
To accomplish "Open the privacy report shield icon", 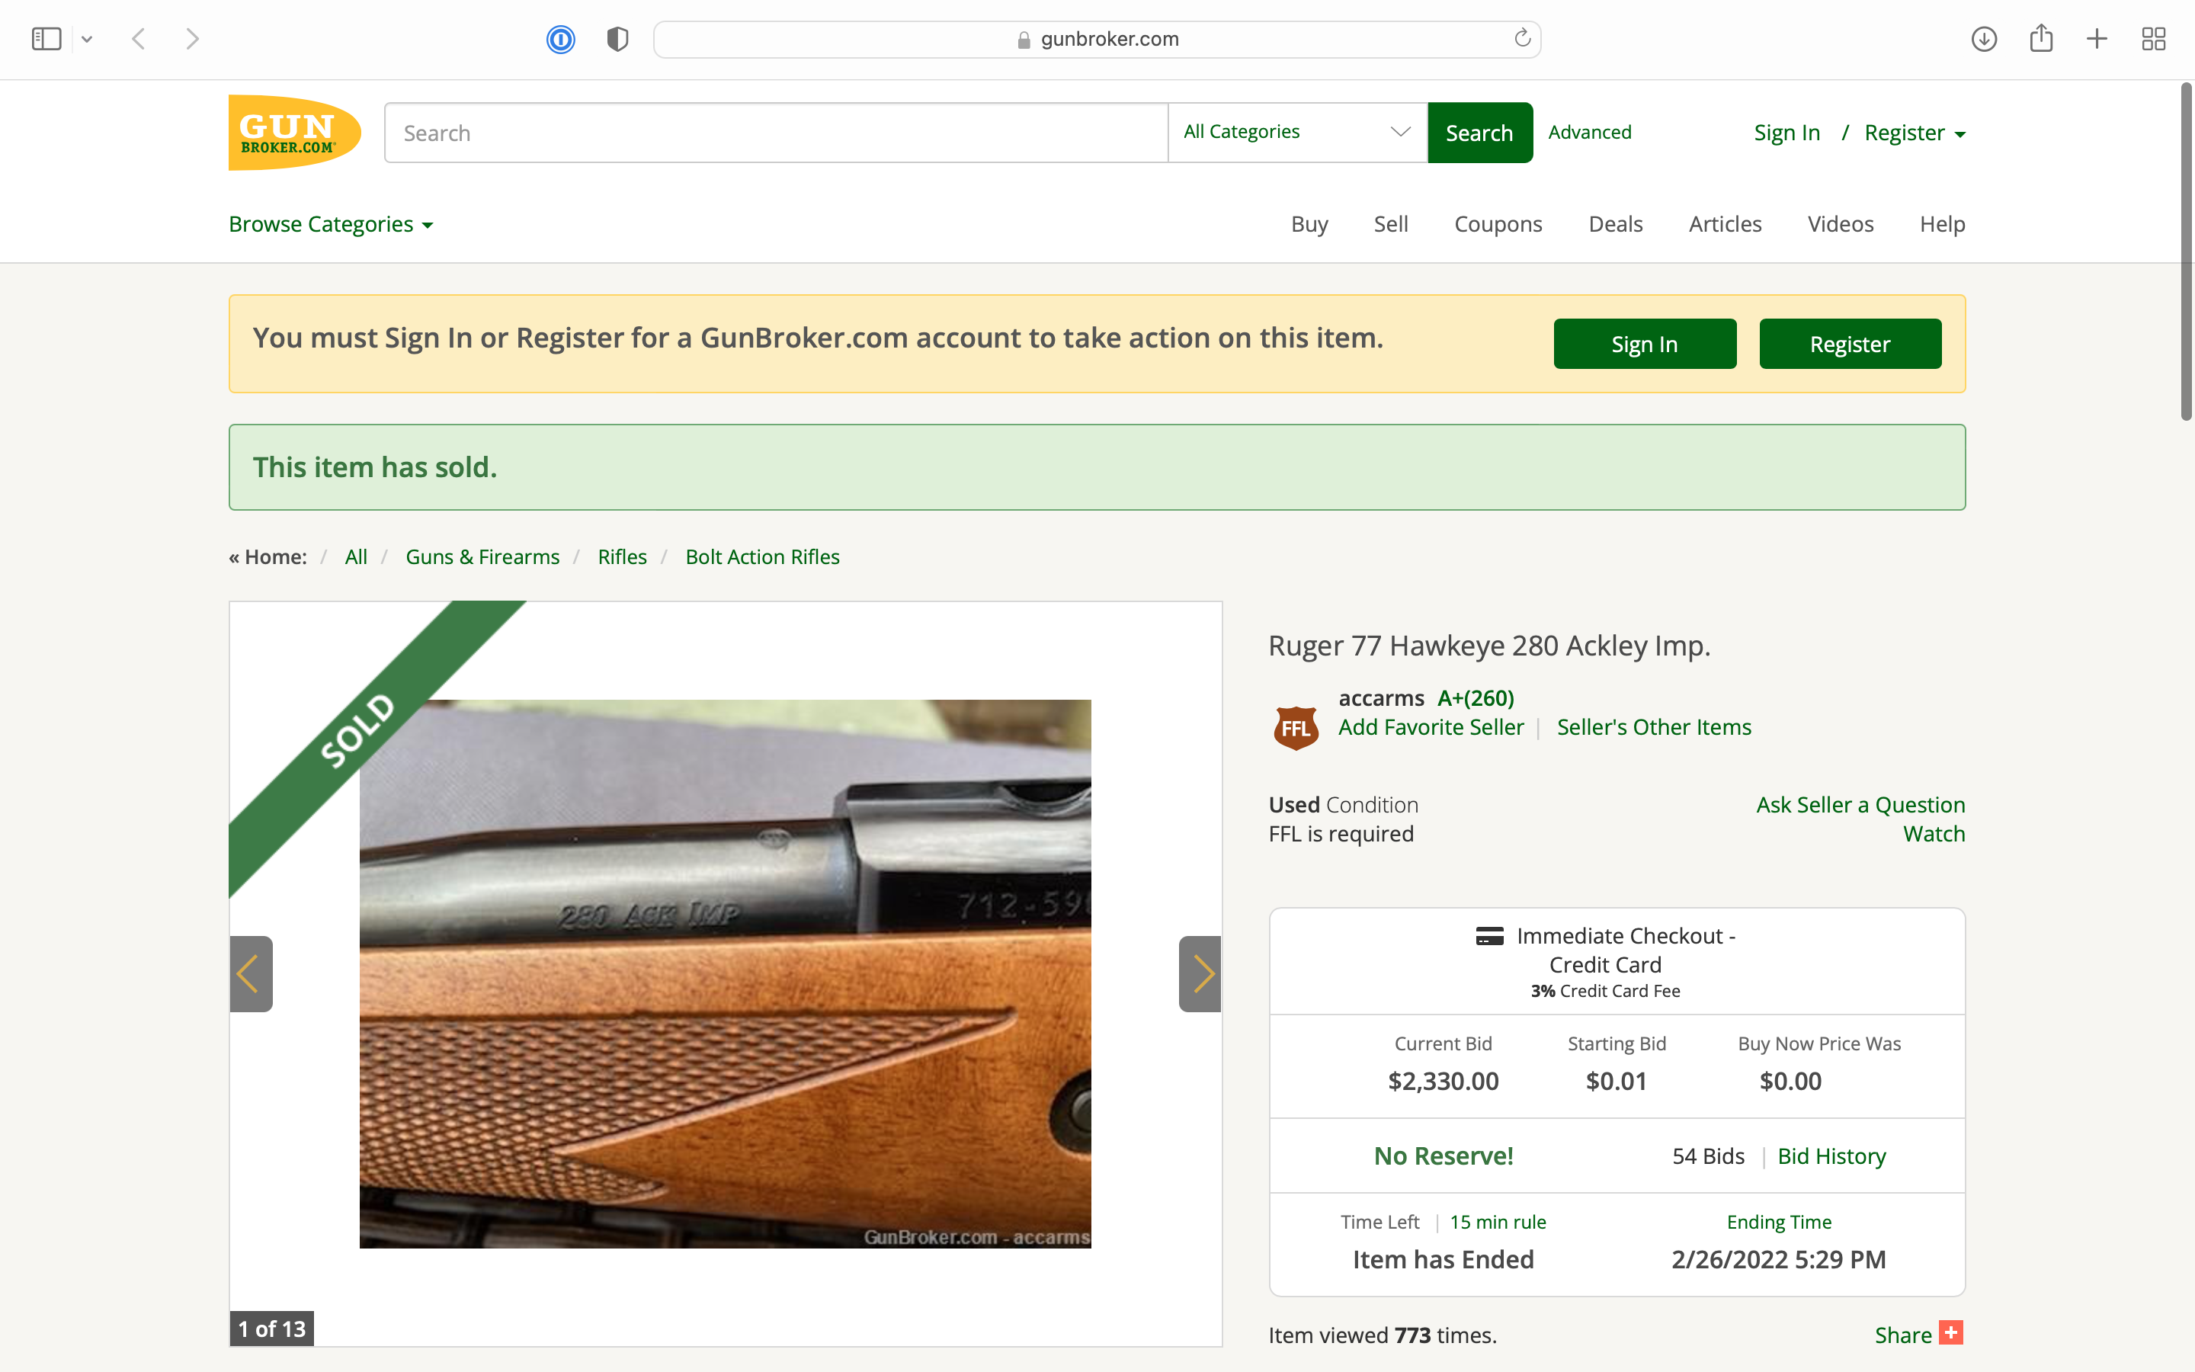I will (617, 39).
